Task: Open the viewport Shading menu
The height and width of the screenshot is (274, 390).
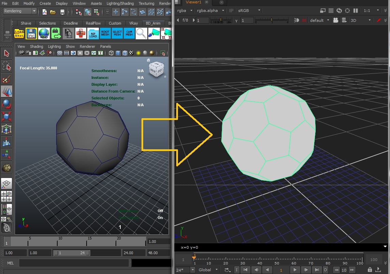Action: click(x=36, y=46)
